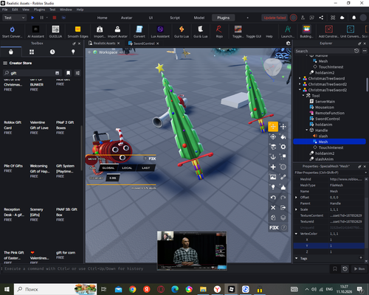Click the Add Constraint plugin icon
Screen dimensions: 369x295
click(x=328, y=32)
